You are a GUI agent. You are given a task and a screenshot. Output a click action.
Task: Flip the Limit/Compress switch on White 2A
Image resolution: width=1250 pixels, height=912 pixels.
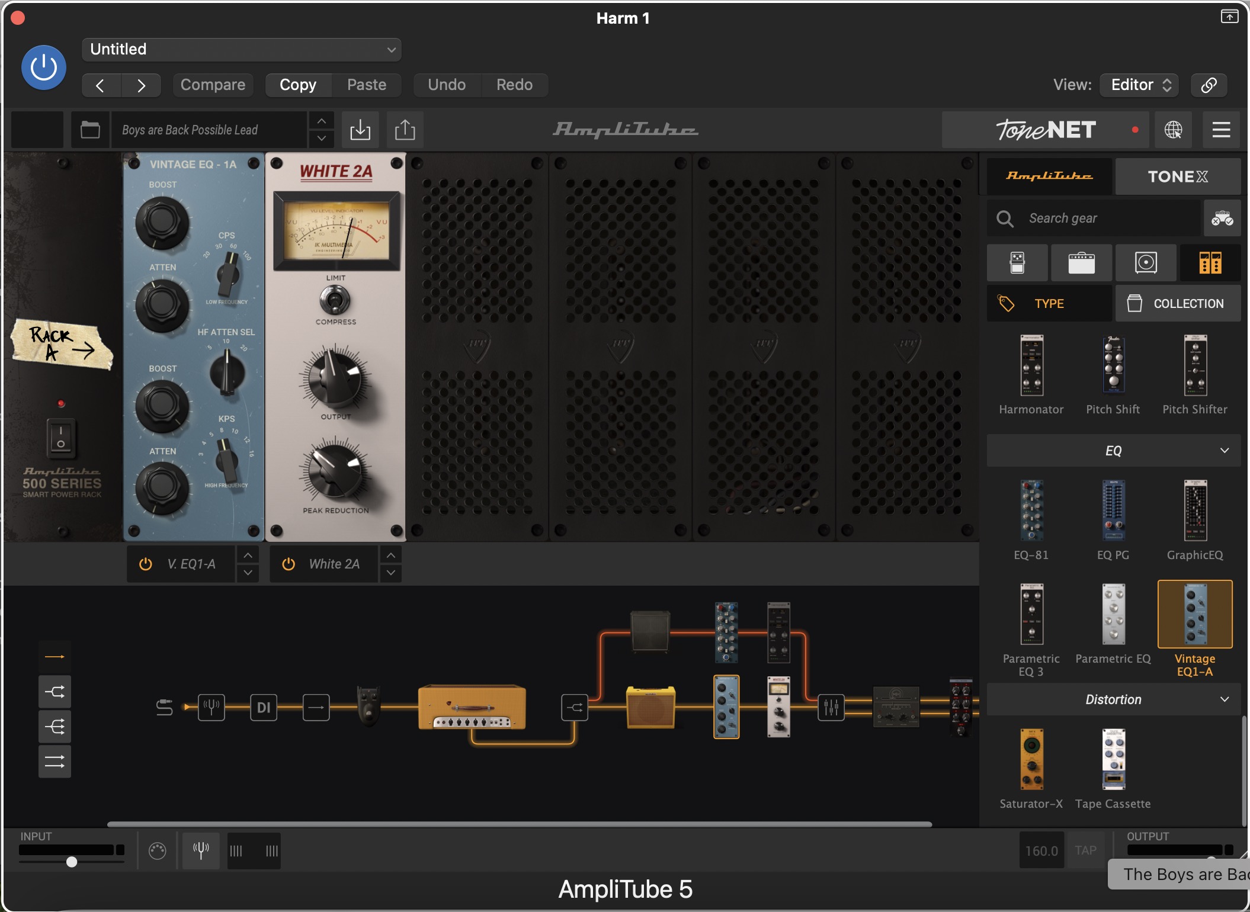tap(335, 300)
